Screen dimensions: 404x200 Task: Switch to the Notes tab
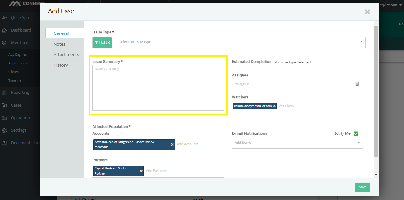(x=59, y=44)
